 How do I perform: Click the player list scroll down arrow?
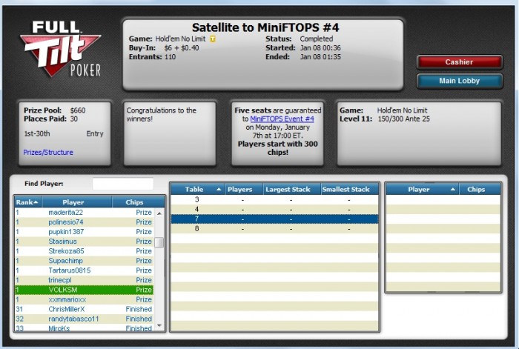click(159, 326)
